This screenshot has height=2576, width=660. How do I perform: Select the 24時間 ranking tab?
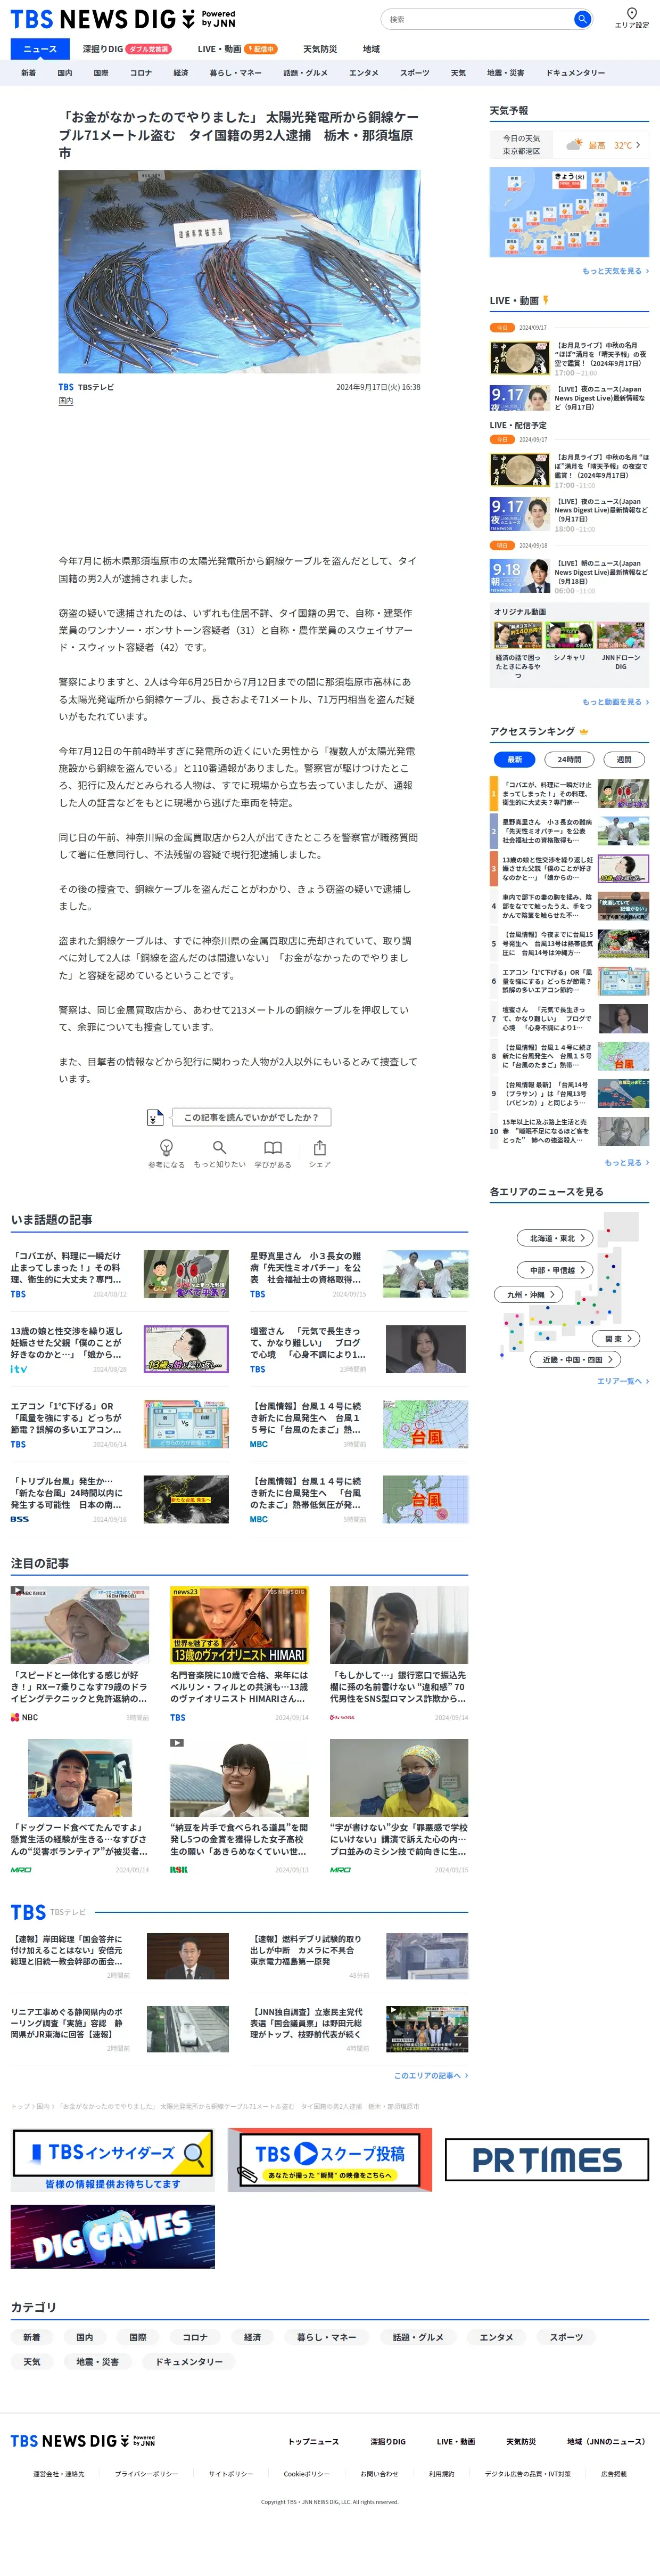[569, 759]
